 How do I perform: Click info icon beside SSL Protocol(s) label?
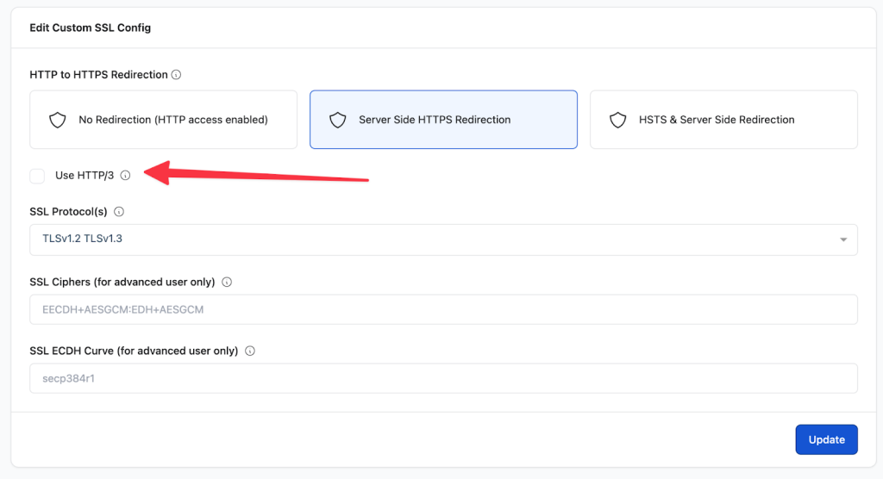click(x=119, y=212)
